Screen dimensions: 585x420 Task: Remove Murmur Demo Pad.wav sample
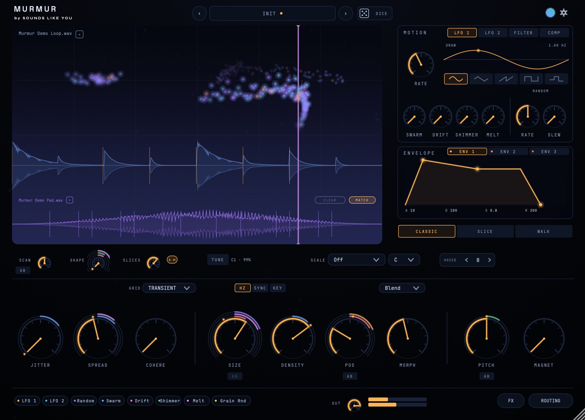(69, 200)
